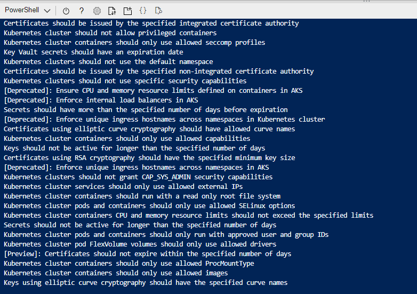
Task: Click the last line about elliptic curve keys
Action: tap(146, 283)
